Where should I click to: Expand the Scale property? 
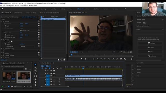[x=3, y=26]
